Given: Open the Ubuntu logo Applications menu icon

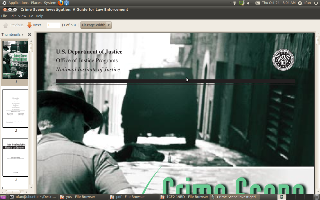Looking at the screenshot, I should (4, 3).
